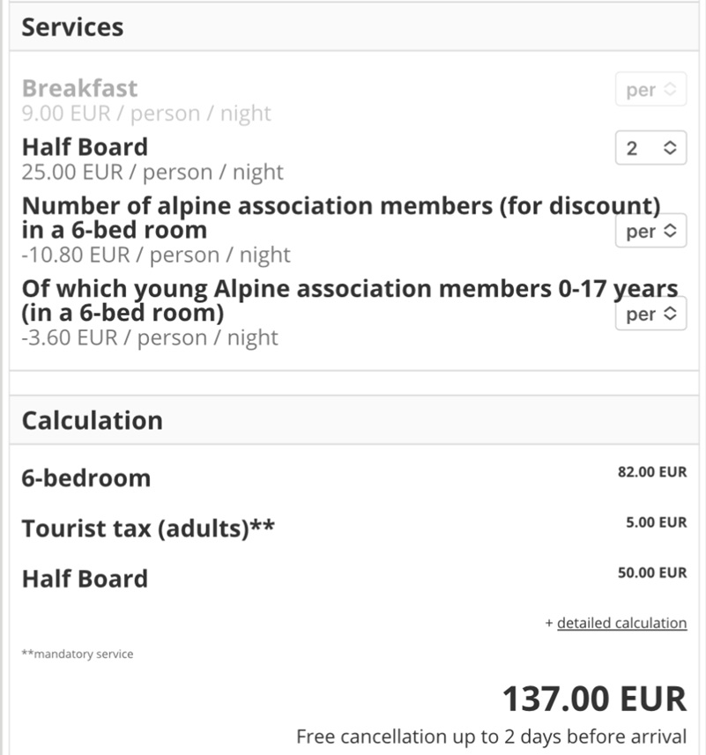Screen dimensions: 706x755
Task: Expand young Alpine members 0-17 dropdown
Action: (x=650, y=315)
